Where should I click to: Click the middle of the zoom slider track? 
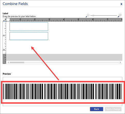click(x=104, y=15)
